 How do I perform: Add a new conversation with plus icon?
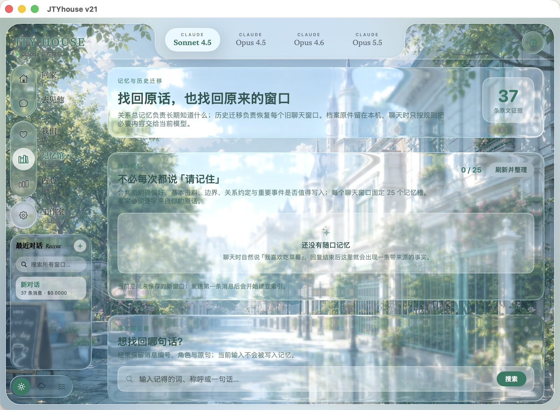(x=80, y=246)
